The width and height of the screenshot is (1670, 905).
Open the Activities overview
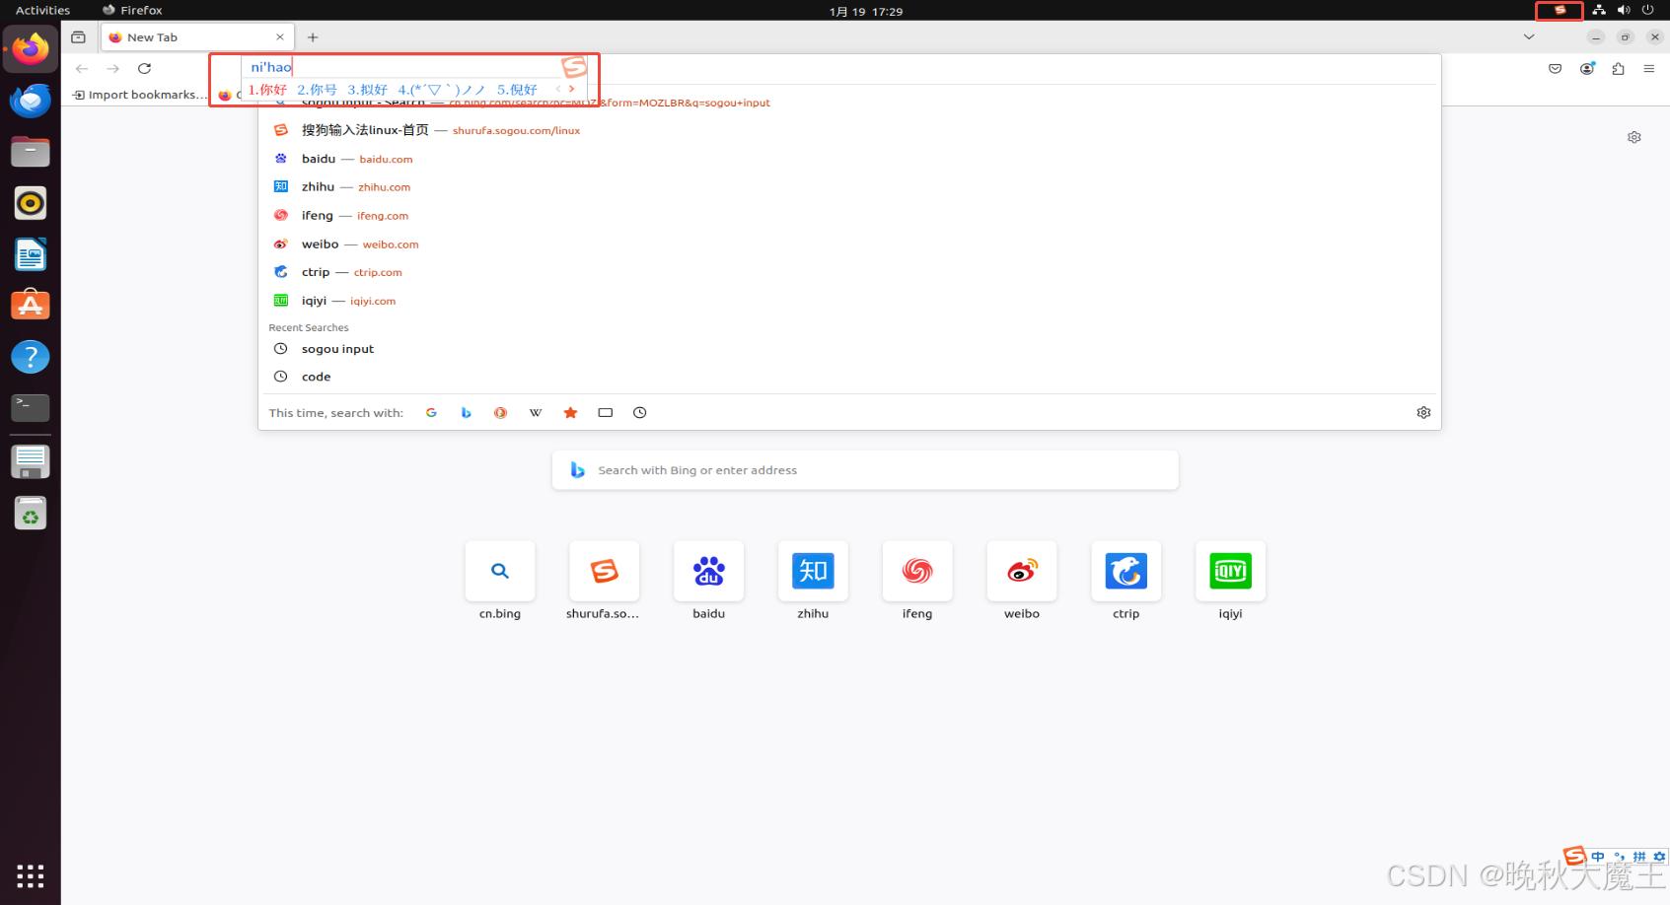(42, 10)
